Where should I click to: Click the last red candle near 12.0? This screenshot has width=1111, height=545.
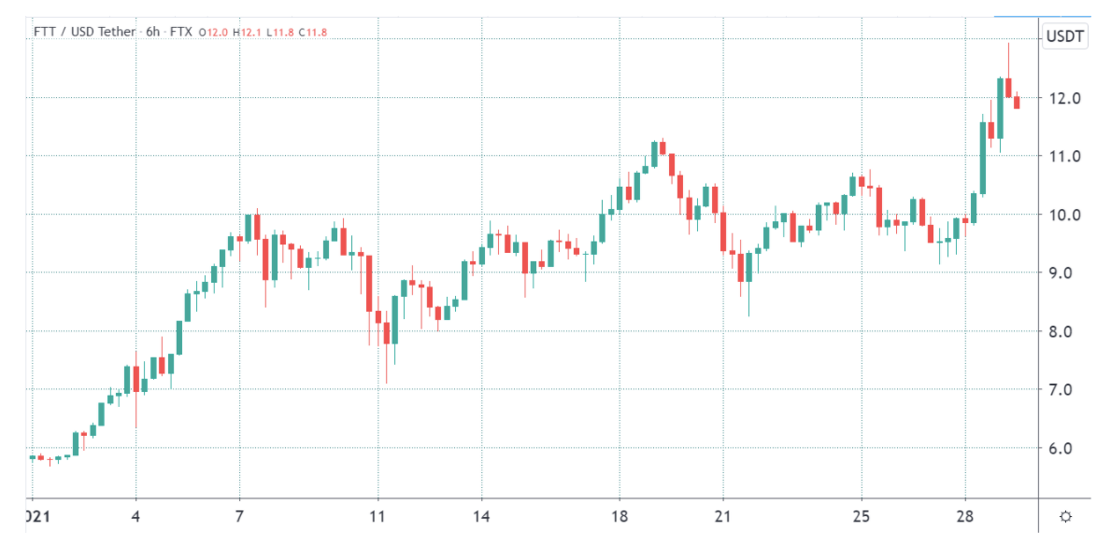click(x=1017, y=103)
